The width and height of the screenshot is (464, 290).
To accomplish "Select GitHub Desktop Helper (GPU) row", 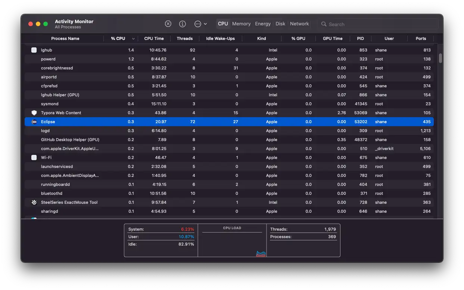I will coord(229,140).
